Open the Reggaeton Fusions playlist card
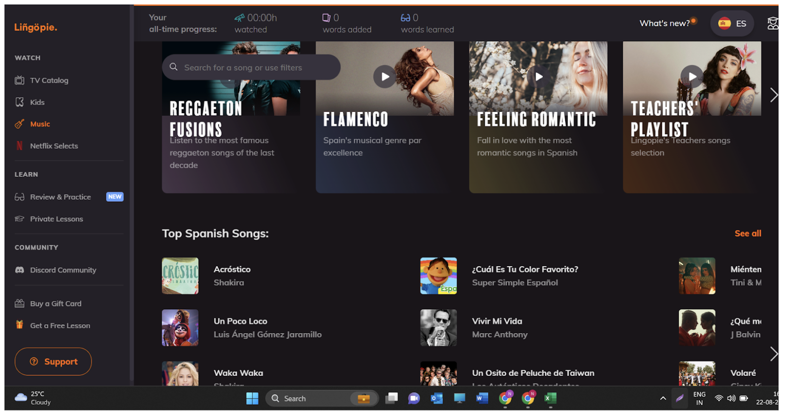This screenshot has height=415, width=787. pos(231,117)
